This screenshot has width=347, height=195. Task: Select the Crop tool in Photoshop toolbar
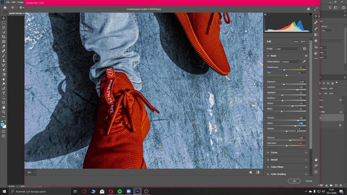(4, 37)
